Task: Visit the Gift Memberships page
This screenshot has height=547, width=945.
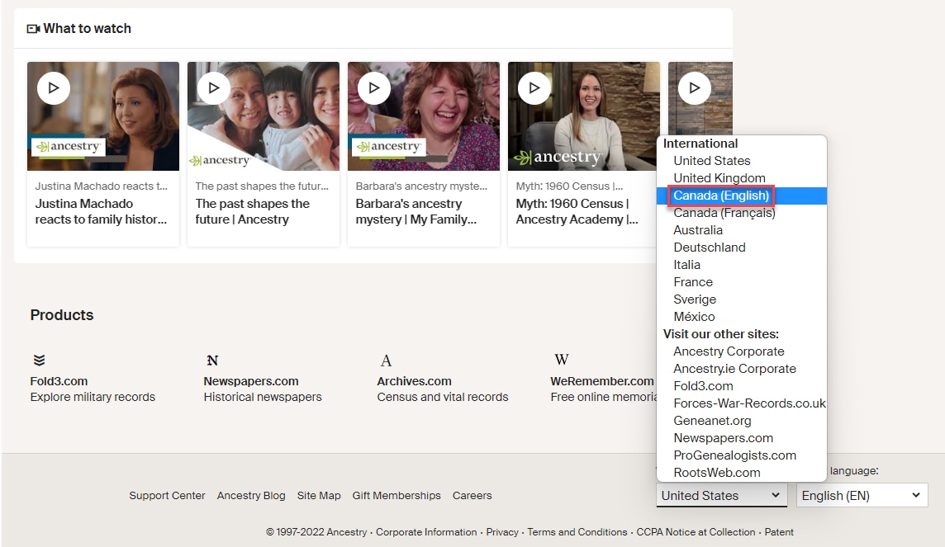Action: coord(397,495)
